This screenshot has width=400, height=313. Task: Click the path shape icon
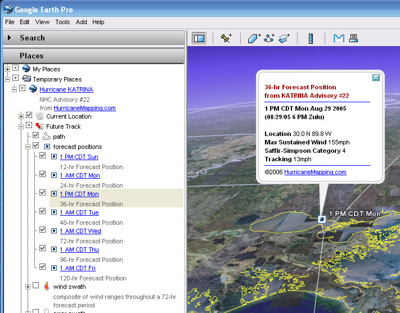pos(47,136)
